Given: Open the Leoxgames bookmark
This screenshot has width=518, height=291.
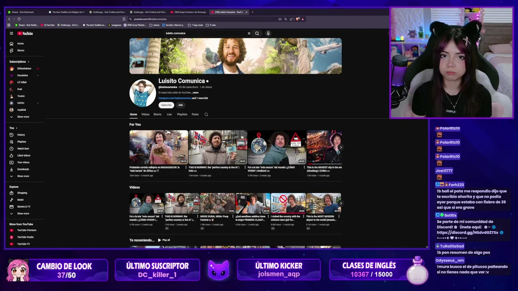Looking at the screenshot, I should pyautogui.click(x=115, y=25).
